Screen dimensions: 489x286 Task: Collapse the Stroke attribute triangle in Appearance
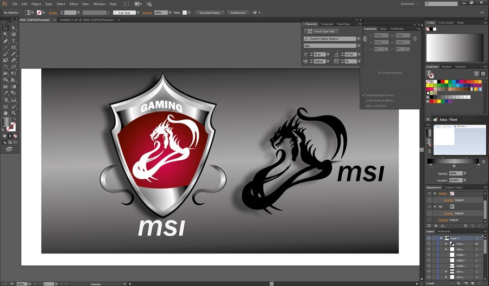[x=435, y=193]
